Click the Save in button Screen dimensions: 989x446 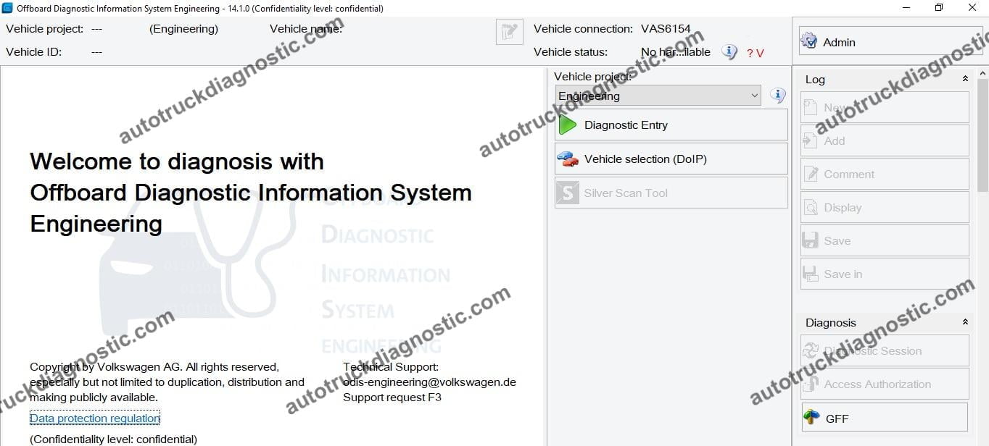point(884,274)
